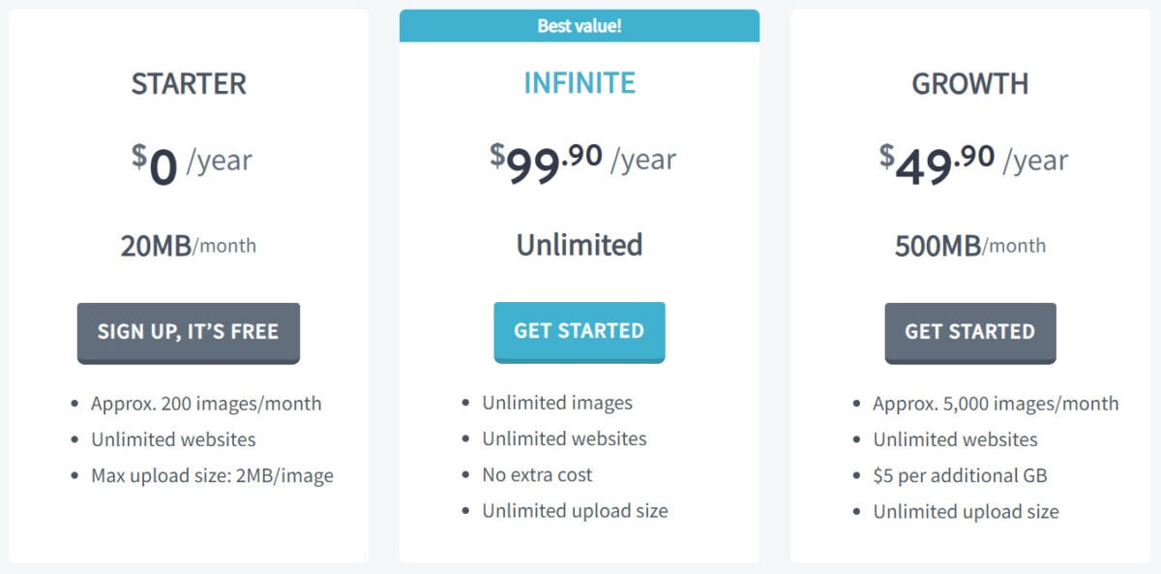Viewport: 1161px width, 574px height.
Task: Click the $99.90 /year price
Action: tap(581, 162)
